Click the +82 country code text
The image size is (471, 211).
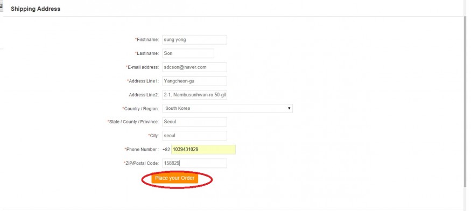coord(166,150)
